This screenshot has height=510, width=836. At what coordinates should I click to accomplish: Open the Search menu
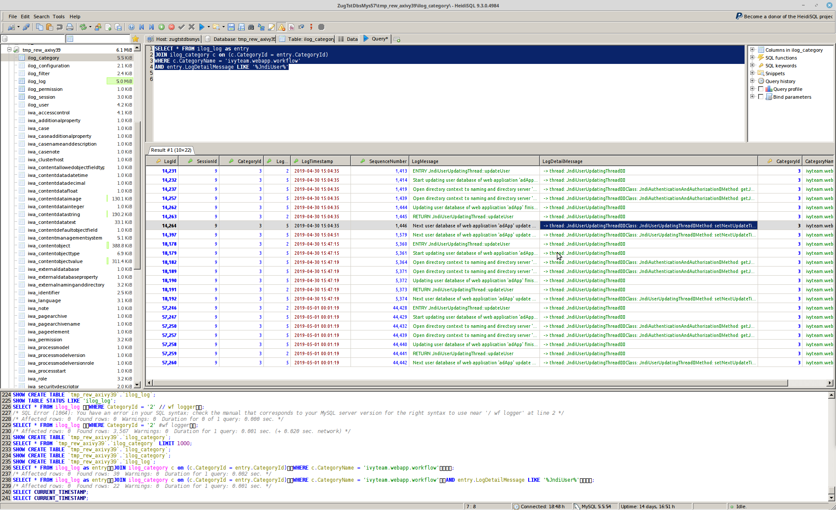(41, 17)
